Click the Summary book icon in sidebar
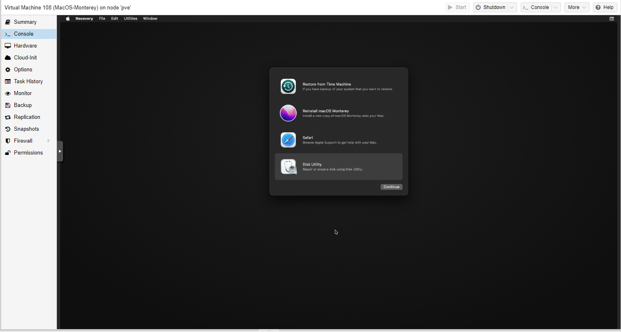The width and height of the screenshot is (621, 332). tap(8, 22)
